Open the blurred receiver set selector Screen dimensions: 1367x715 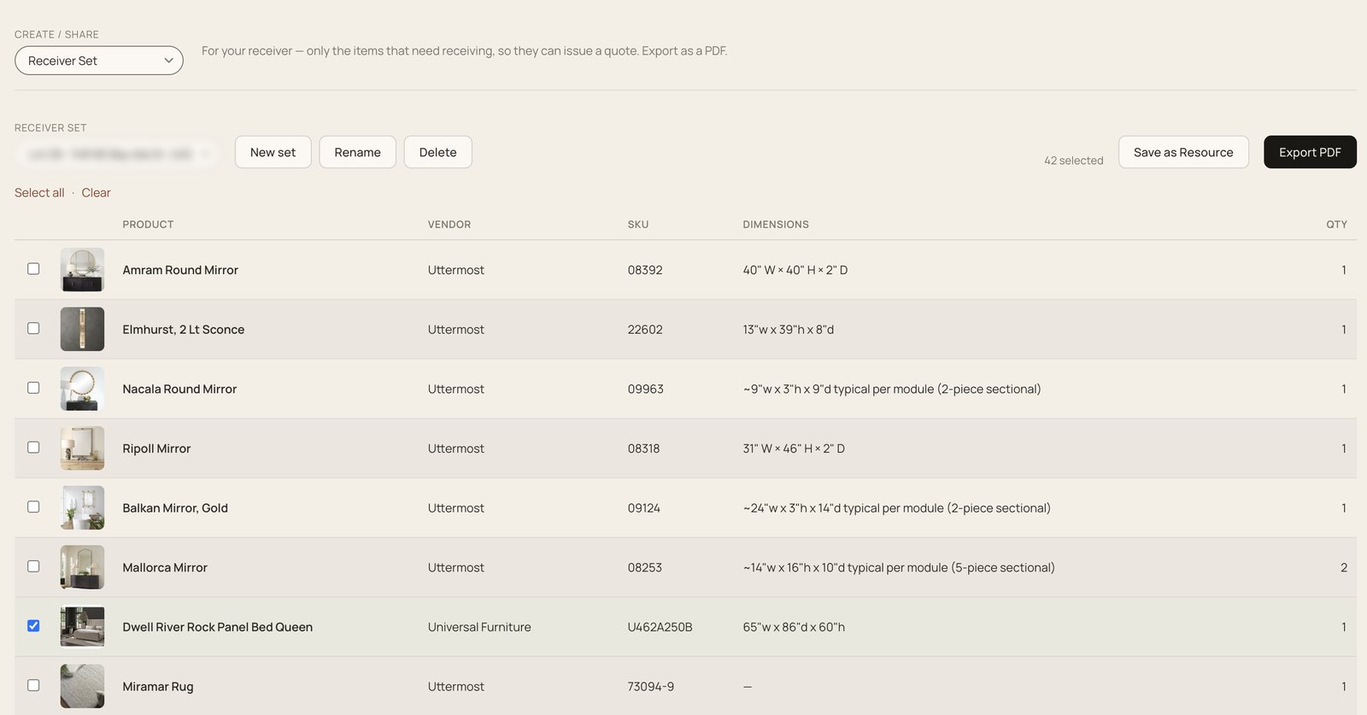[x=117, y=155]
